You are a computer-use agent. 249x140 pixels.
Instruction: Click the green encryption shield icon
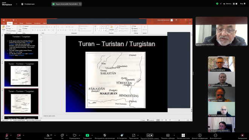[217, 4]
